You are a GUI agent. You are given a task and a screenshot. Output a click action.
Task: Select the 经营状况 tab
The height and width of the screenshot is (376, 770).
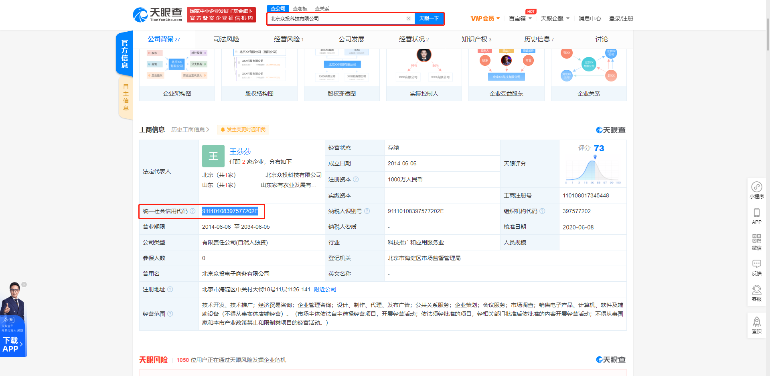[x=414, y=39]
